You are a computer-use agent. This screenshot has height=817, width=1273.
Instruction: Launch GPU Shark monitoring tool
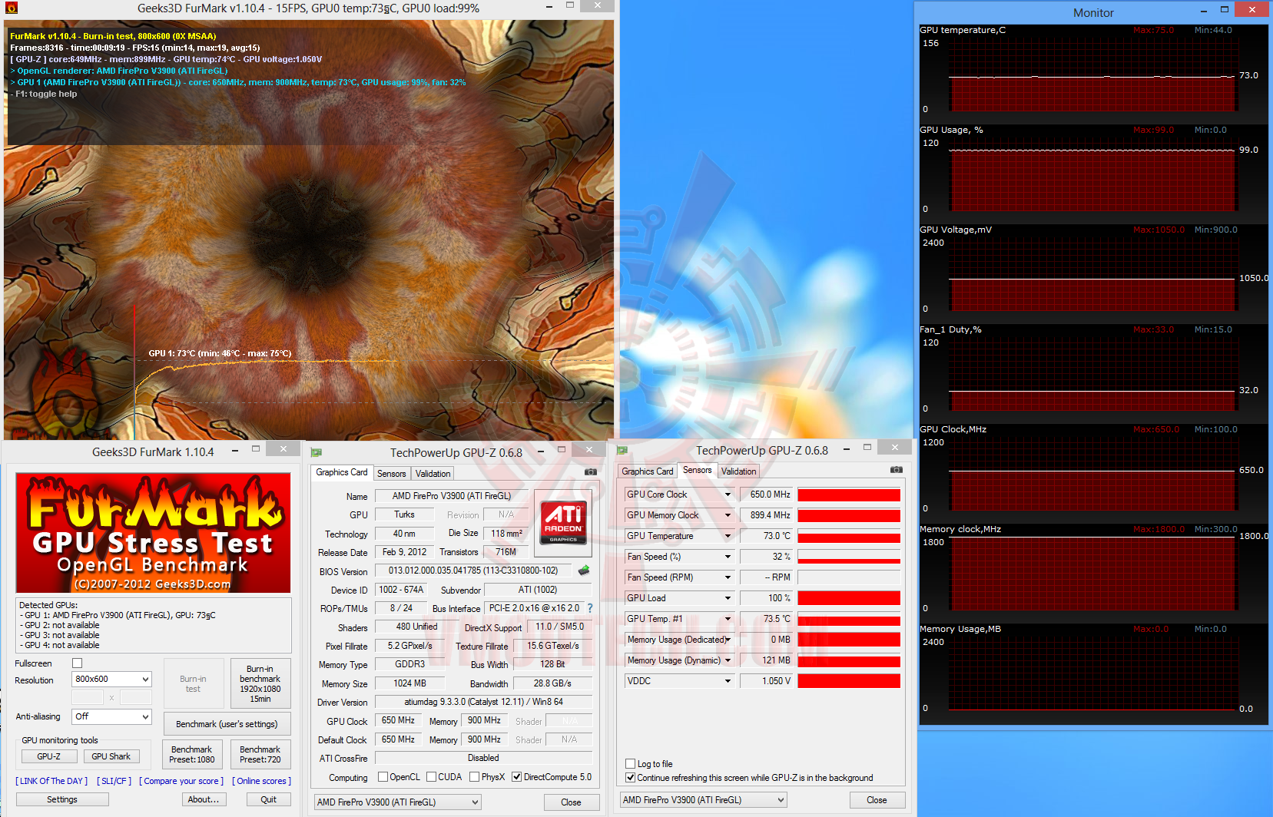(111, 756)
